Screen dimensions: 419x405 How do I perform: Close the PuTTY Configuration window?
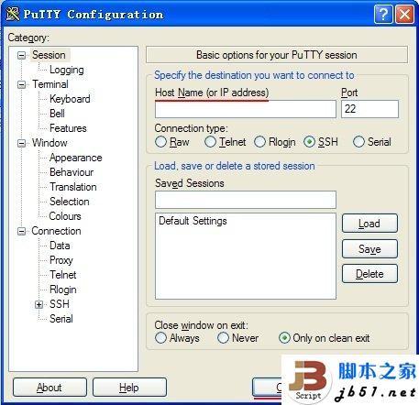[405, 15]
